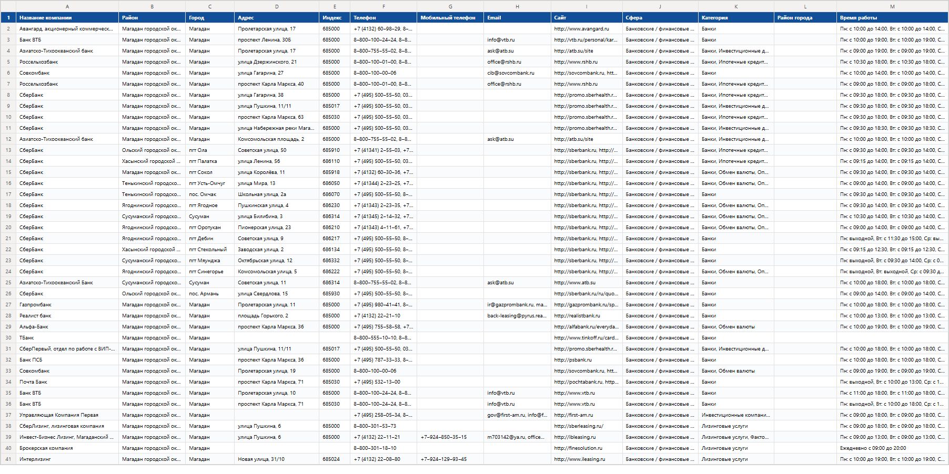Click address 'улица Королёва, 11'
The height and width of the screenshot is (474, 949).
coord(277,172)
